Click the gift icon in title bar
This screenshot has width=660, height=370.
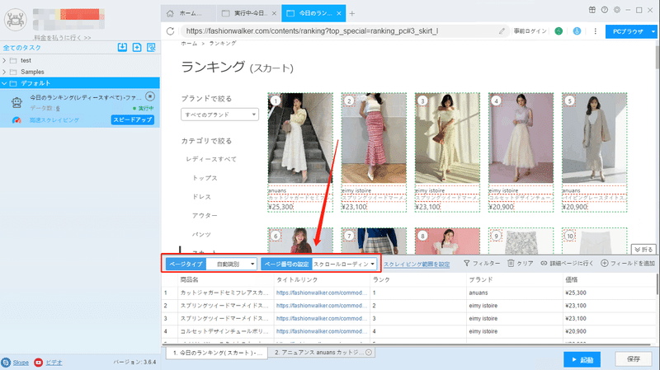592,10
